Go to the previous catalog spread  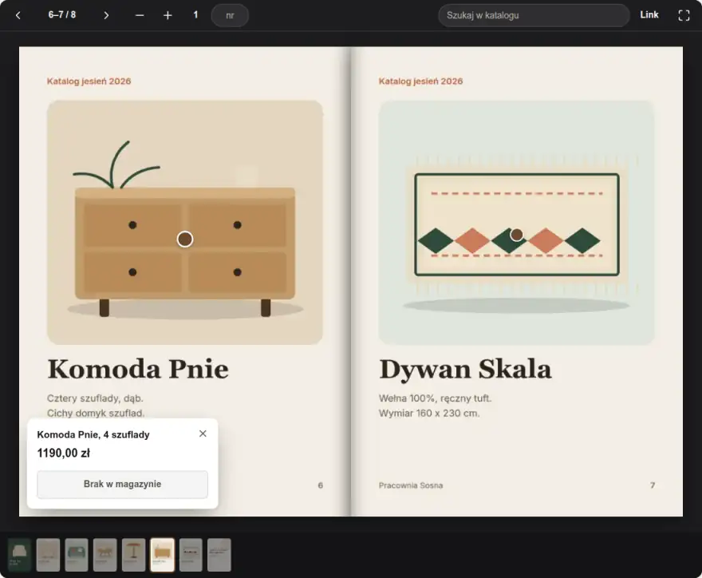pos(18,15)
